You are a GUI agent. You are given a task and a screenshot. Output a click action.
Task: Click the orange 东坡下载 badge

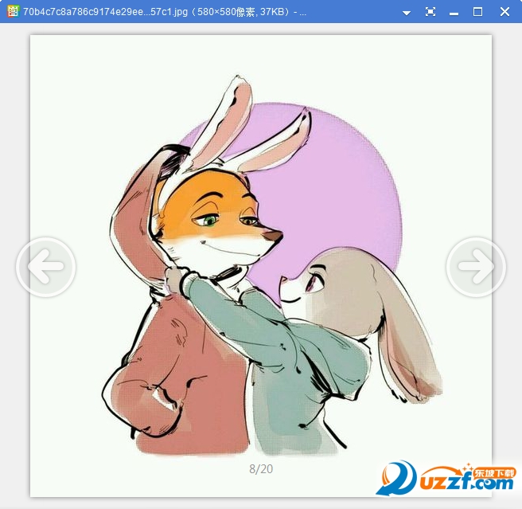point(494,473)
